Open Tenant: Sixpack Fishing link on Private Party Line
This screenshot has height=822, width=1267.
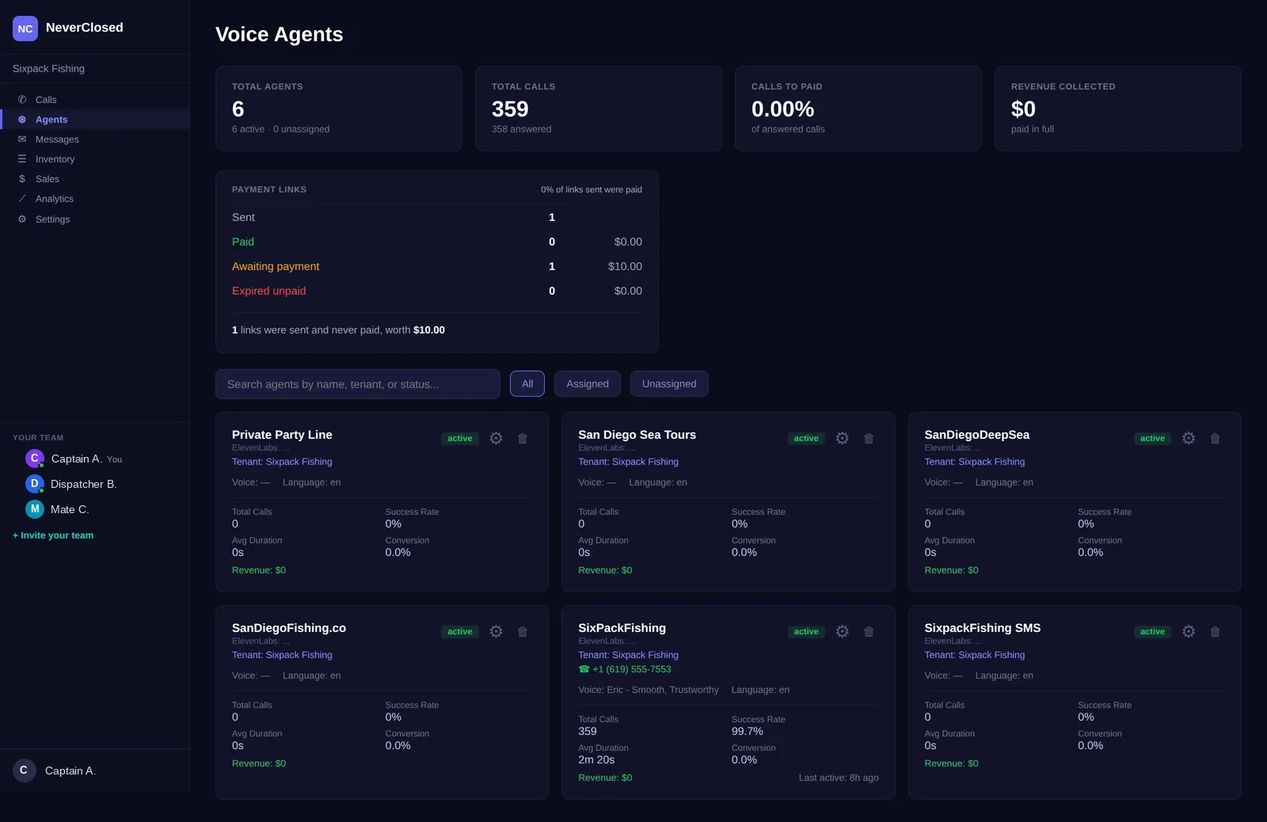(x=282, y=462)
